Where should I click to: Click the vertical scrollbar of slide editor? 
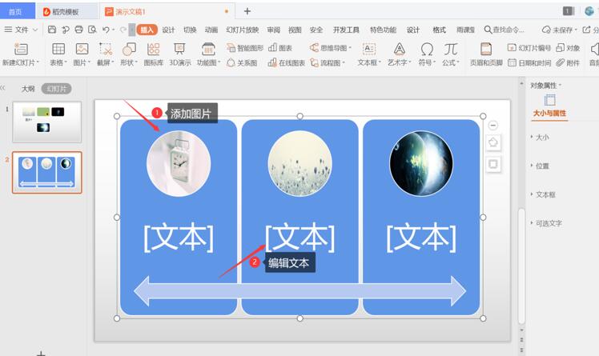coord(521,266)
